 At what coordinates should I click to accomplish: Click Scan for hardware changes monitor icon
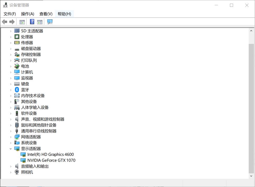50,22
